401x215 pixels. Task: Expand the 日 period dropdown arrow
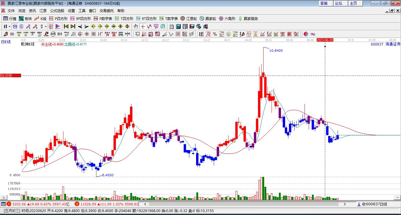pos(9,26)
